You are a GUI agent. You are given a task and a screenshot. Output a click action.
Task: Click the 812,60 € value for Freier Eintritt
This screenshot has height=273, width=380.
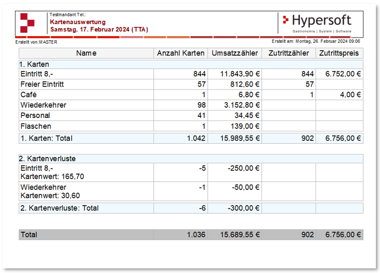click(x=245, y=84)
